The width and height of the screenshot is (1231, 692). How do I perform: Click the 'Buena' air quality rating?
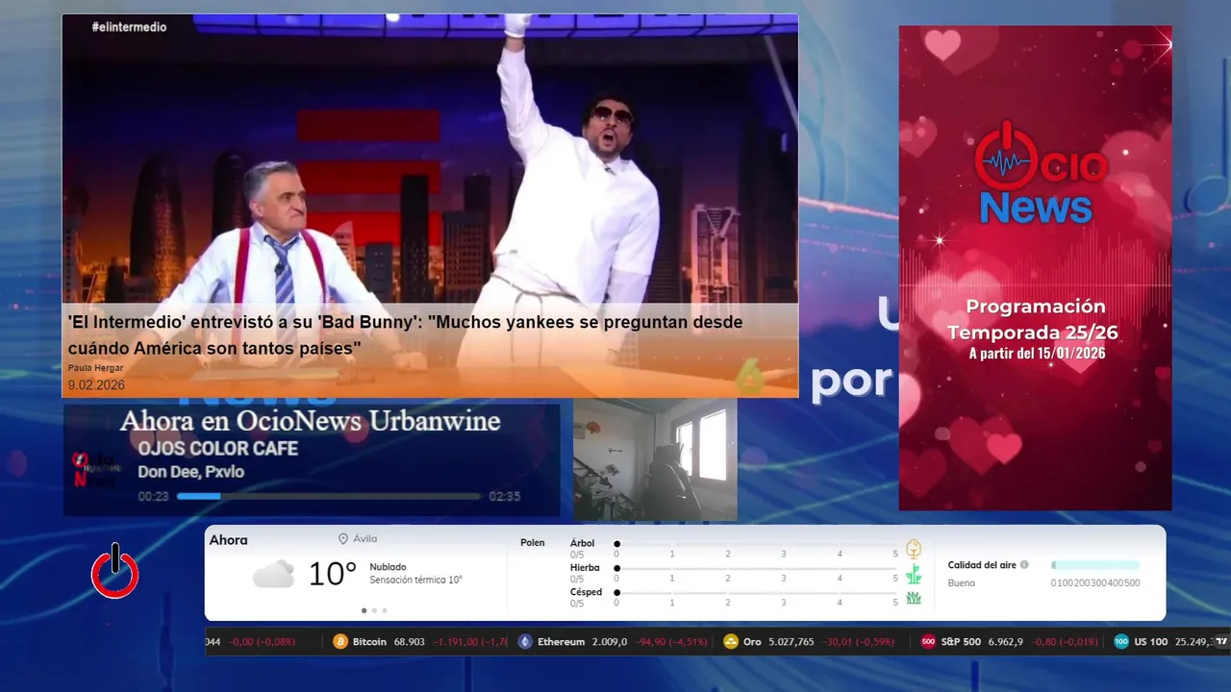[x=962, y=582]
